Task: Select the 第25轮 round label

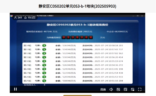Action: tap(27, 81)
